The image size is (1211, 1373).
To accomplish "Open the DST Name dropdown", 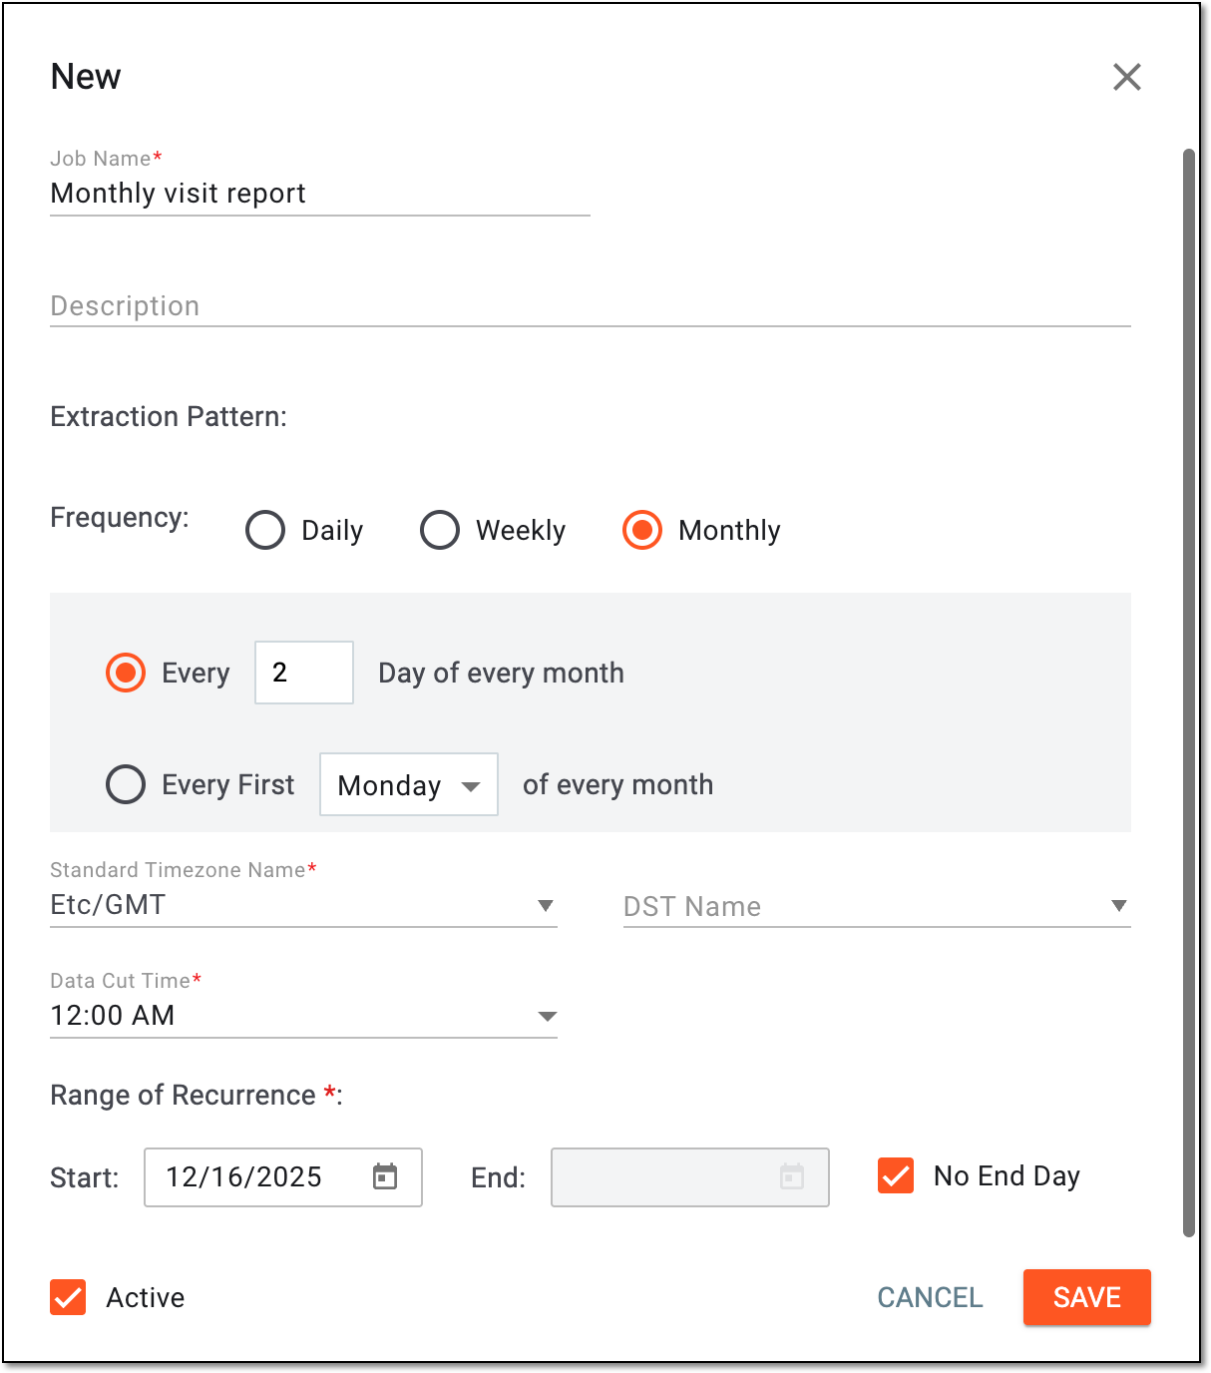I will click(877, 906).
